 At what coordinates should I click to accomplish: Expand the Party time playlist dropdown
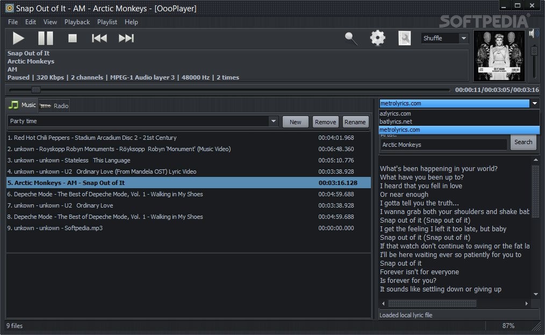click(x=274, y=121)
